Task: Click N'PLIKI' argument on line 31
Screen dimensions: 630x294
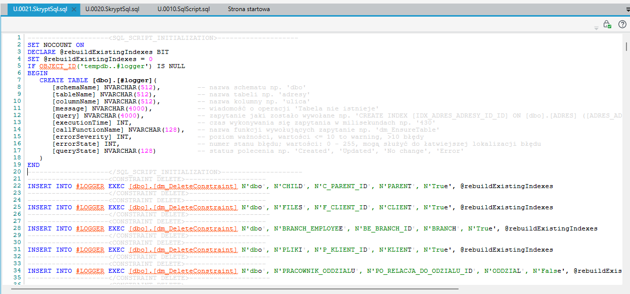Action: (x=290, y=250)
